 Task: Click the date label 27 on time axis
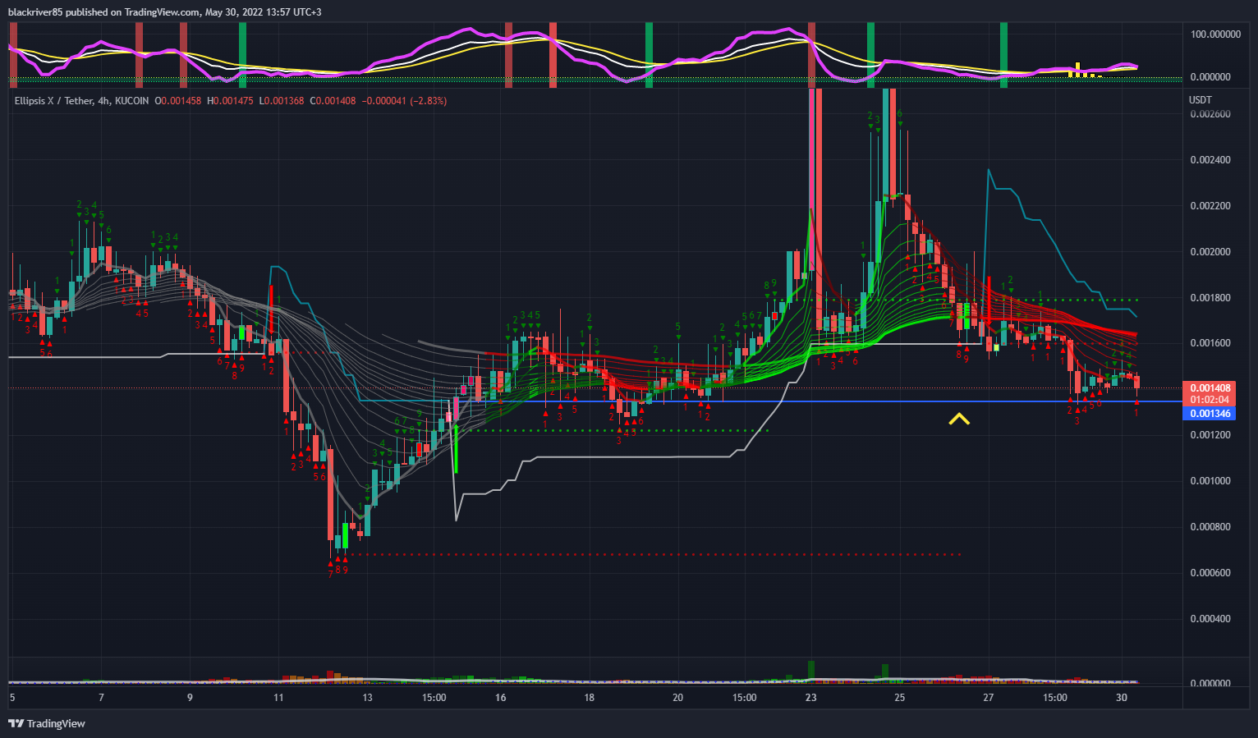point(989,698)
